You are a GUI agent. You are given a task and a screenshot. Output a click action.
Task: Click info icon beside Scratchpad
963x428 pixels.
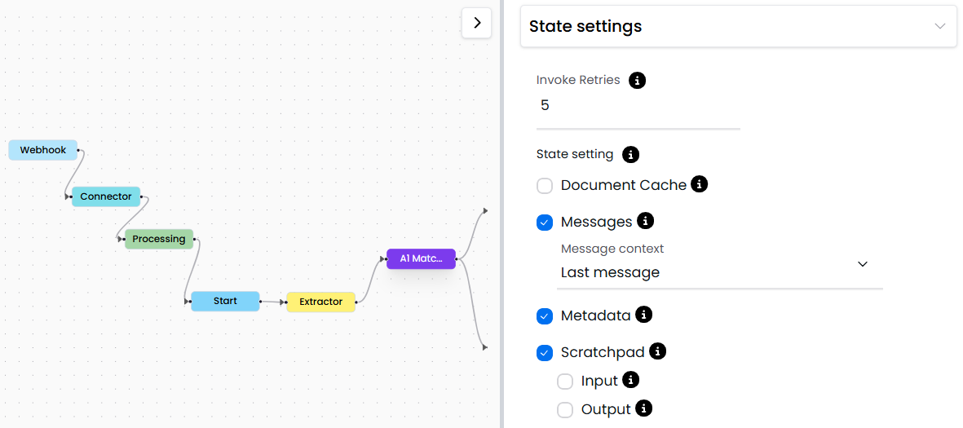657,351
